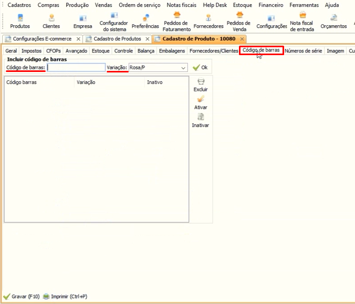Sort by Código barras column header

(x=39, y=82)
